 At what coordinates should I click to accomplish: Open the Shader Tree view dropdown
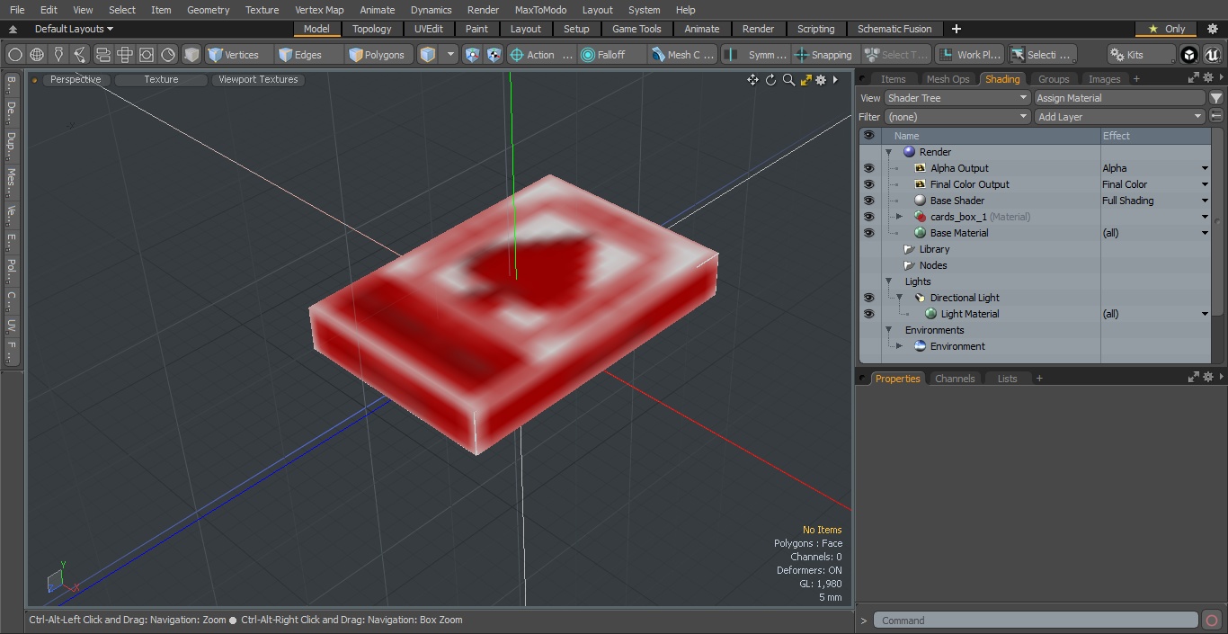click(957, 98)
